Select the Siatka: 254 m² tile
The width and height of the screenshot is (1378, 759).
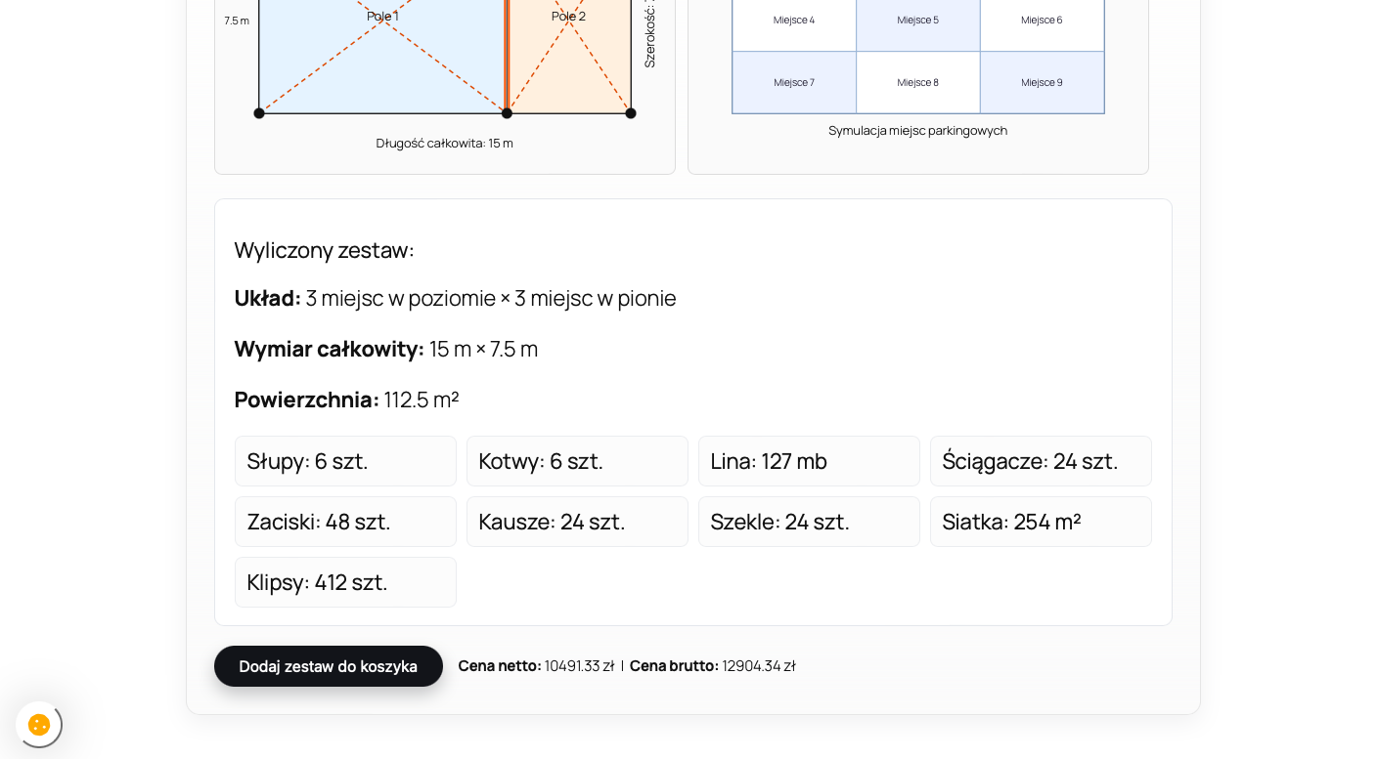point(1041,522)
